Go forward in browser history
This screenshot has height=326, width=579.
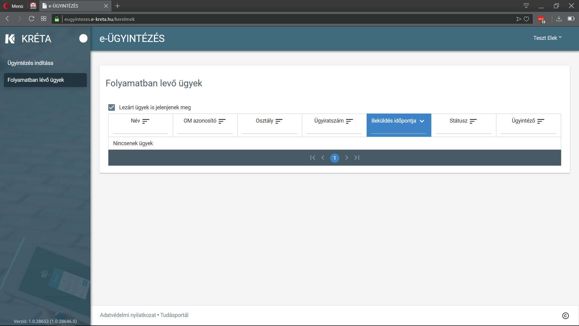click(x=20, y=19)
